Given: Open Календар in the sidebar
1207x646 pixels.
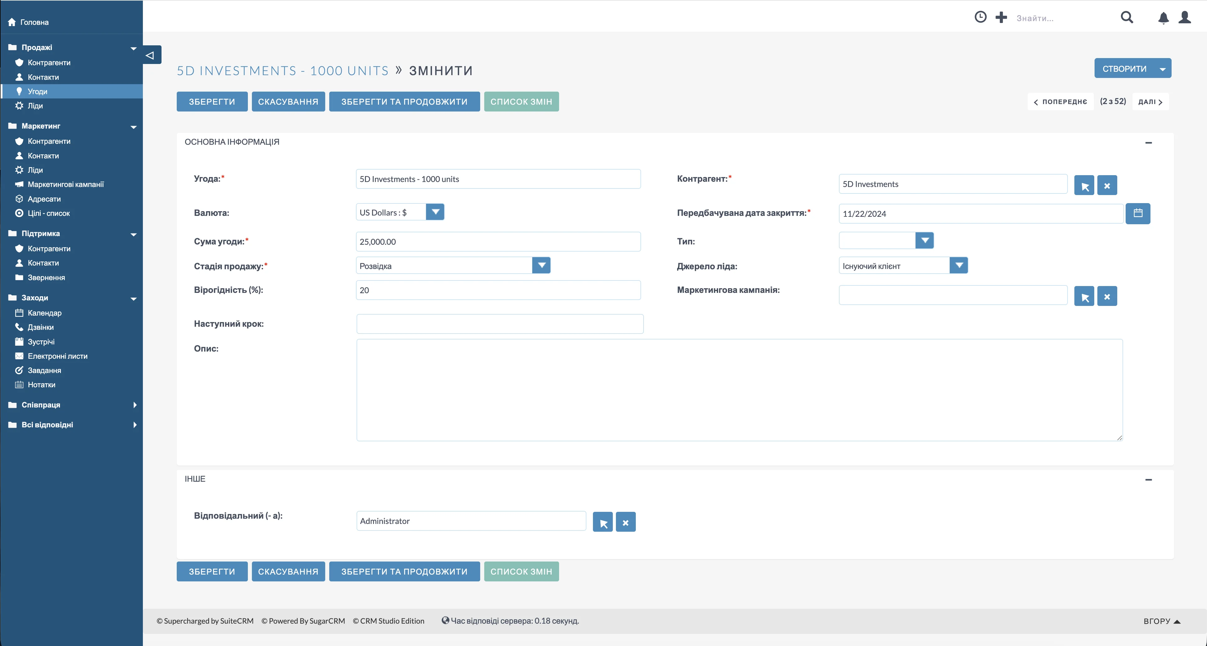Looking at the screenshot, I should coord(44,313).
